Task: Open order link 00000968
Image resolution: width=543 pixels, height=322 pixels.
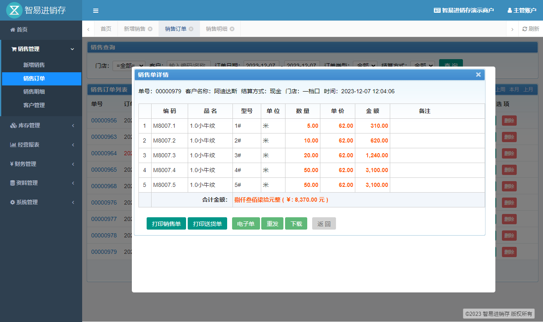Action: coord(104,186)
